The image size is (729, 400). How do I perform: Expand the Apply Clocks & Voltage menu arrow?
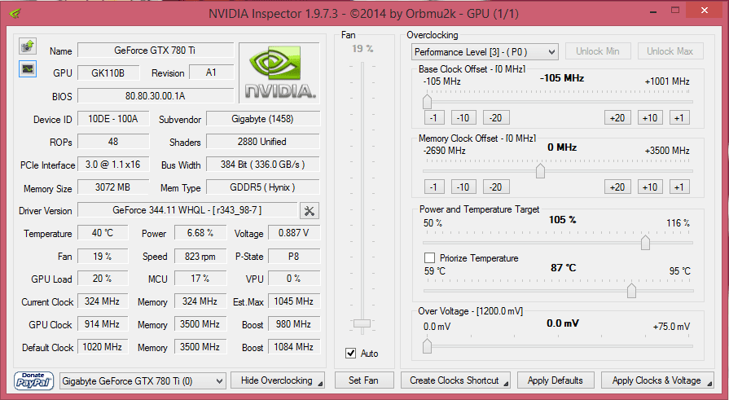pyautogui.click(x=709, y=384)
